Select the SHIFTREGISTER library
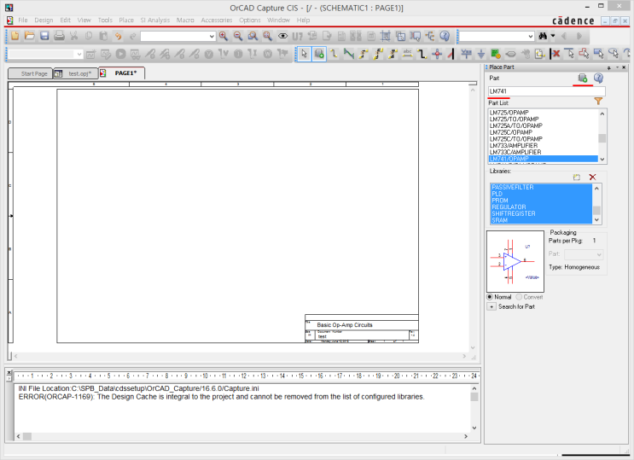Viewport: 634px width, 460px height. click(541, 213)
